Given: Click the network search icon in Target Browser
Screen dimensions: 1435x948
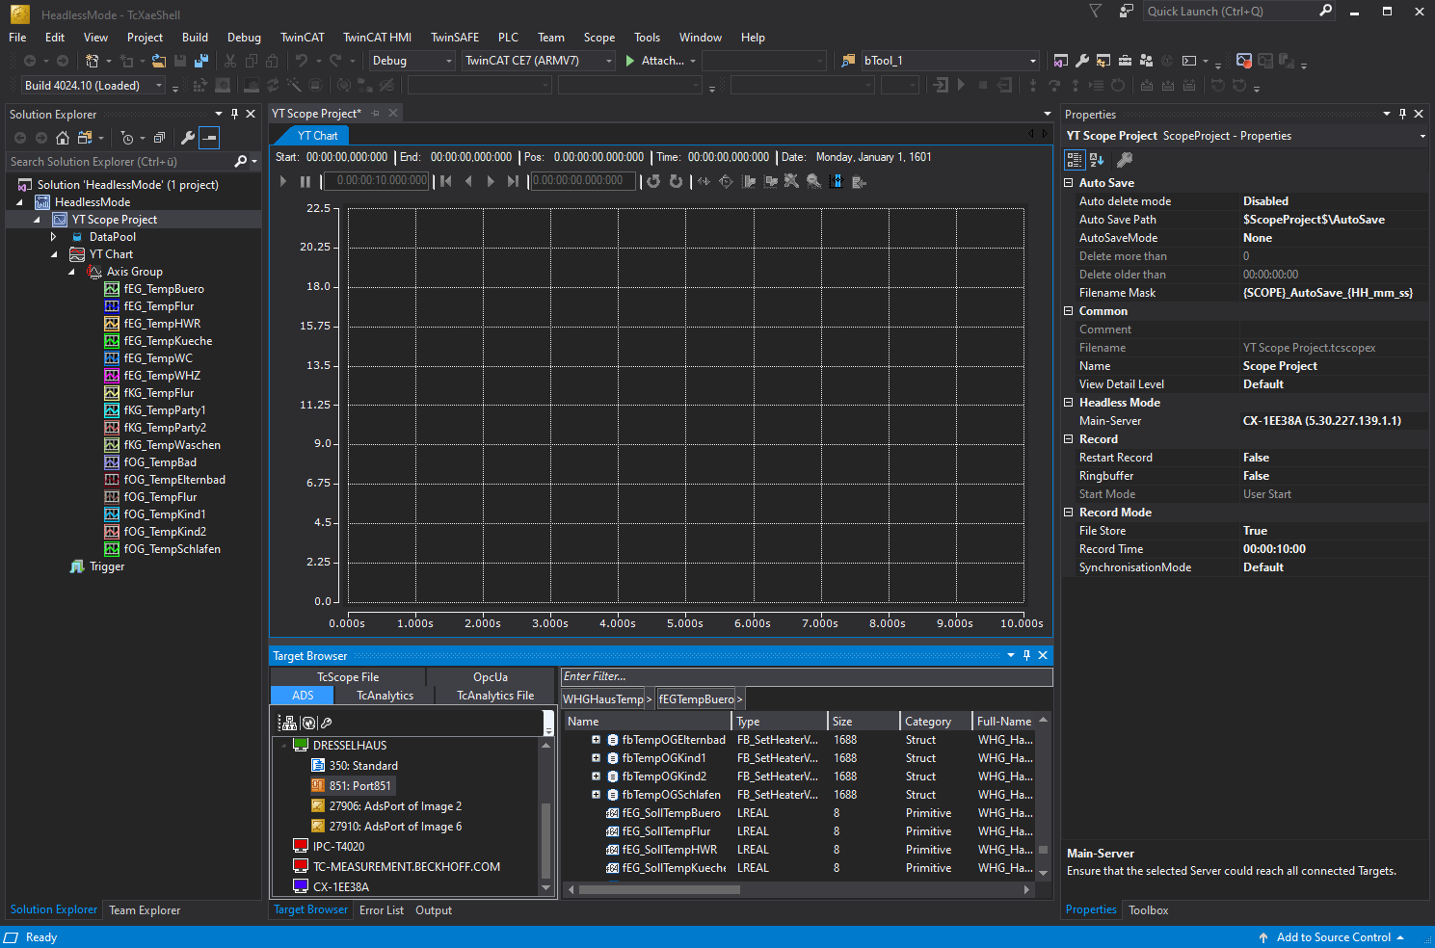Looking at the screenshot, I should (287, 723).
